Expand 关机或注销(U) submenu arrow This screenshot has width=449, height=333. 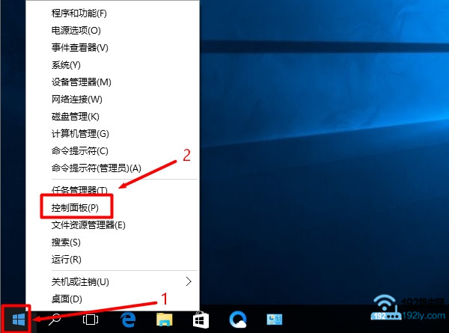click(189, 282)
